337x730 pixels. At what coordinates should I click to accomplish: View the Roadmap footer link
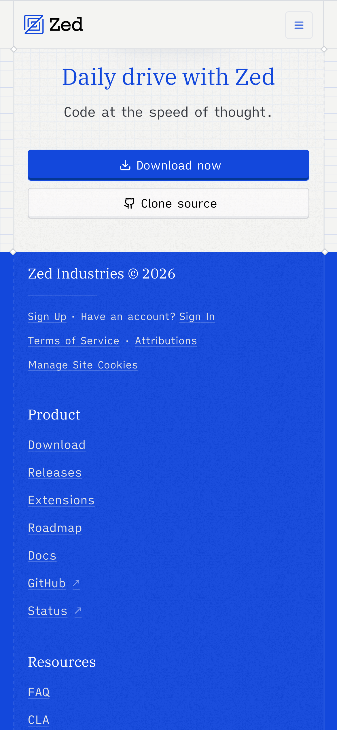[x=55, y=528]
